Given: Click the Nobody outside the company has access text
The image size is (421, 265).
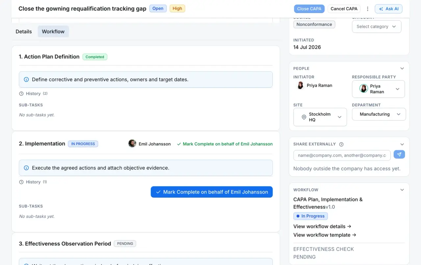Looking at the screenshot, I should (x=347, y=169).
